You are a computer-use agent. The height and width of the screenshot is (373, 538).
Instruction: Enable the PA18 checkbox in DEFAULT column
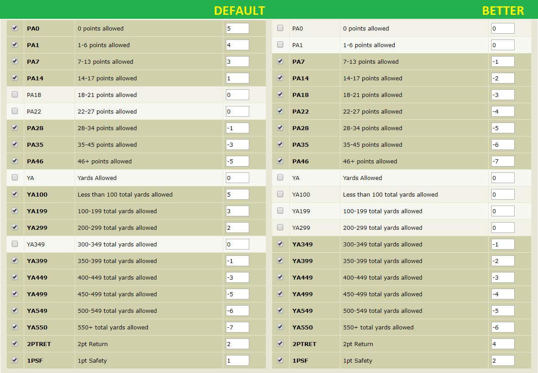15,94
